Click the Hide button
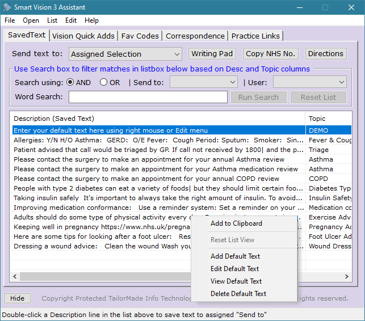The height and width of the screenshot is (321, 365). tap(18, 298)
